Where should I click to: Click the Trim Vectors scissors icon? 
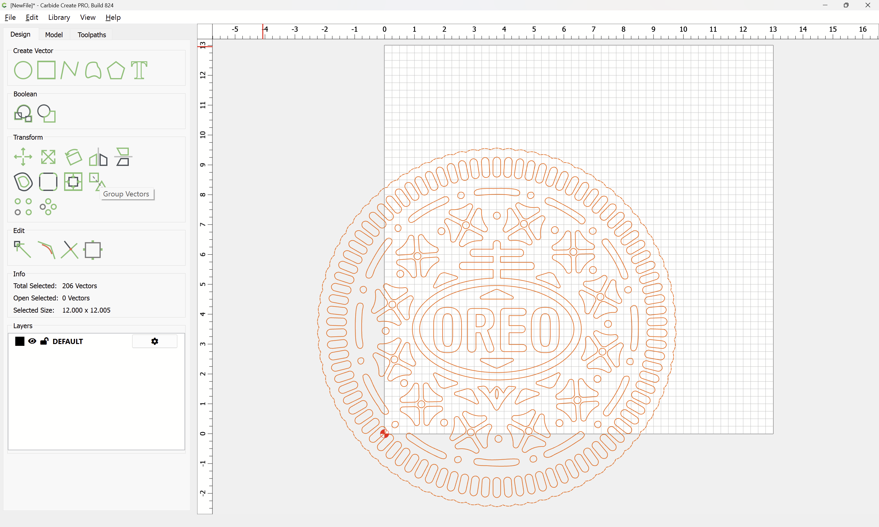[69, 250]
